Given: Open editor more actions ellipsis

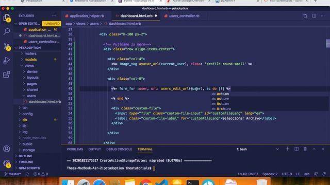Looking at the screenshot, I should click(323, 16).
